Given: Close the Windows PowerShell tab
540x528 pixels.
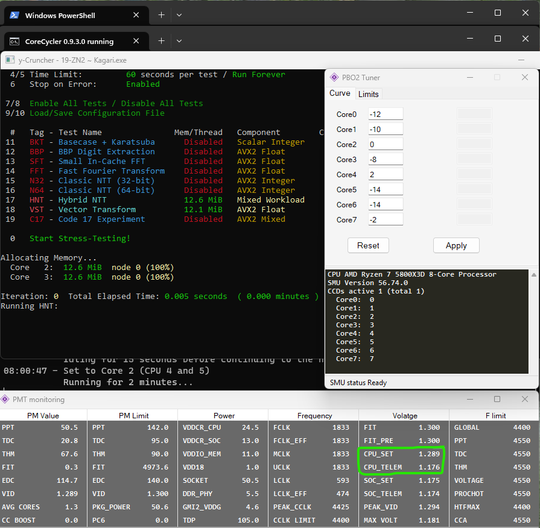Looking at the screenshot, I should point(136,15).
